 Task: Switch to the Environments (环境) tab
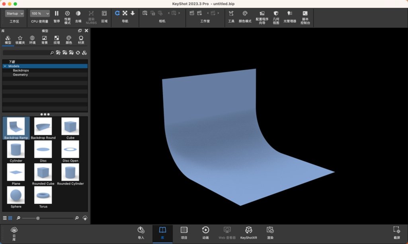click(32, 40)
